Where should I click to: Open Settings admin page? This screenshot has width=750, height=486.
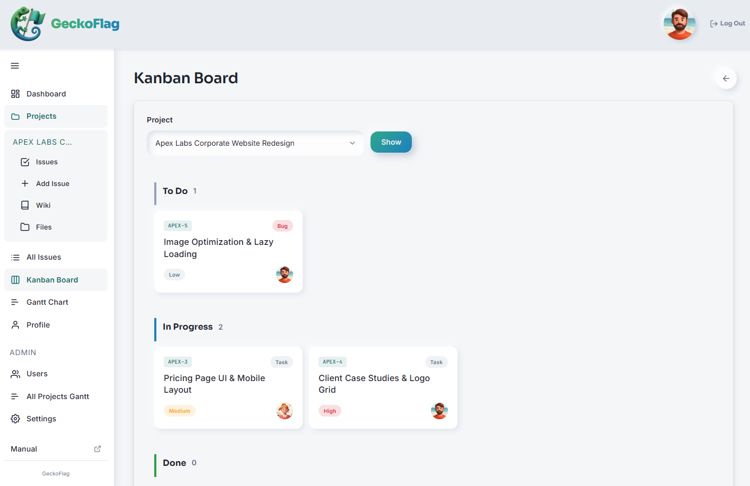pyautogui.click(x=56, y=419)
